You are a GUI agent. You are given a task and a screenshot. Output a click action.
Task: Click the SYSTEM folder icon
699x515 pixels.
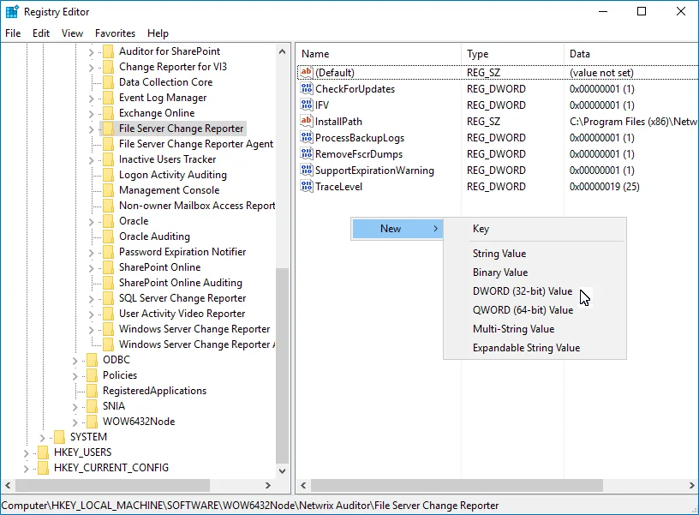[59, 437]
